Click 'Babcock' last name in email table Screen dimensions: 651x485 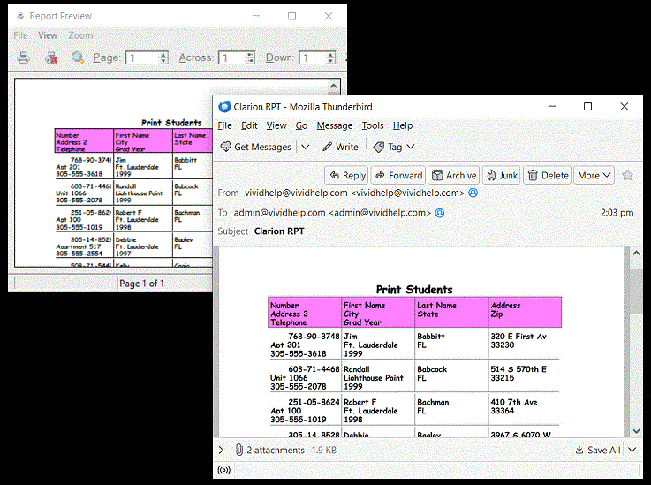click(x=432, y=369)
